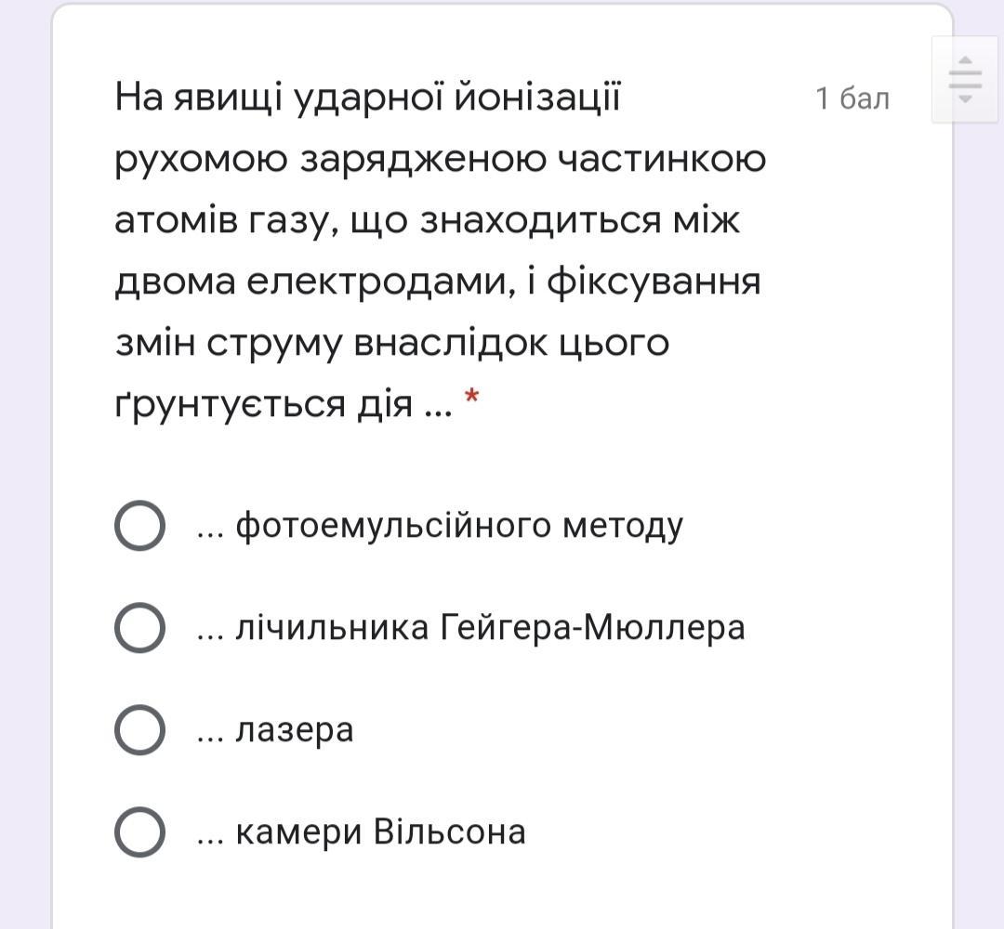Click the fast-scroll handle at top right
This screenshot has width=1004, height=929.
click(966, 80)
